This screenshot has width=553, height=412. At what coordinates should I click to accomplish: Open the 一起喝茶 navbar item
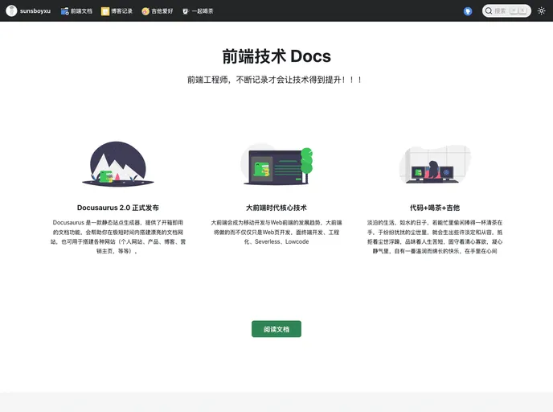[x=198, y=11]
